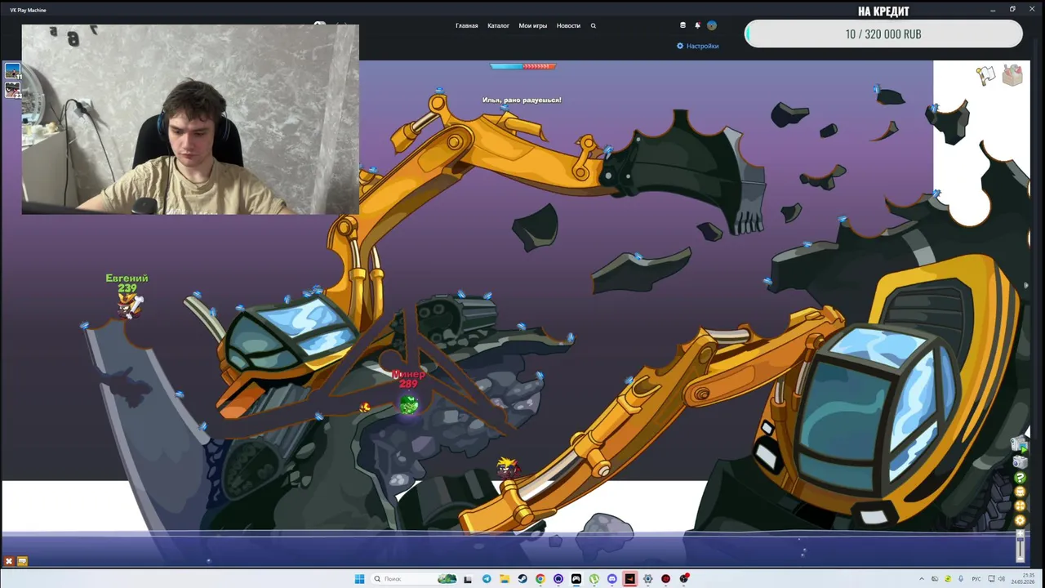Click the yellow-haired worm near excavator arm

[x=508, y=468]
